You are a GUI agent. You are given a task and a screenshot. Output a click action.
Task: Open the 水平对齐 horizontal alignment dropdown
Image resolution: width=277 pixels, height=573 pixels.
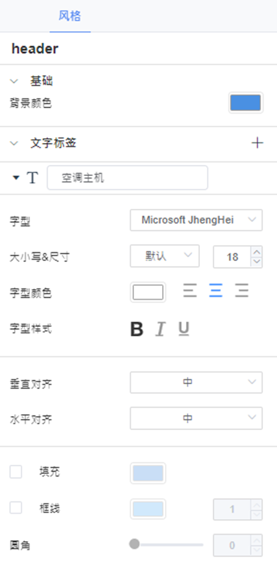(196, 418)
